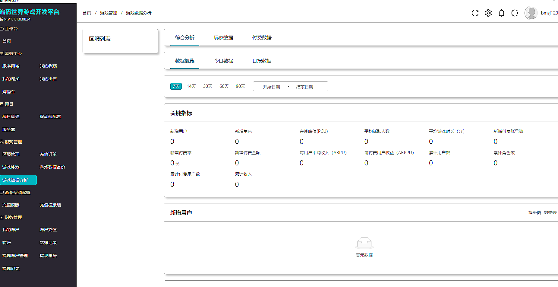Open settings gear icon
Viewport: 558px width, 287px height.
pyautogui.click(x=488, y=13)
